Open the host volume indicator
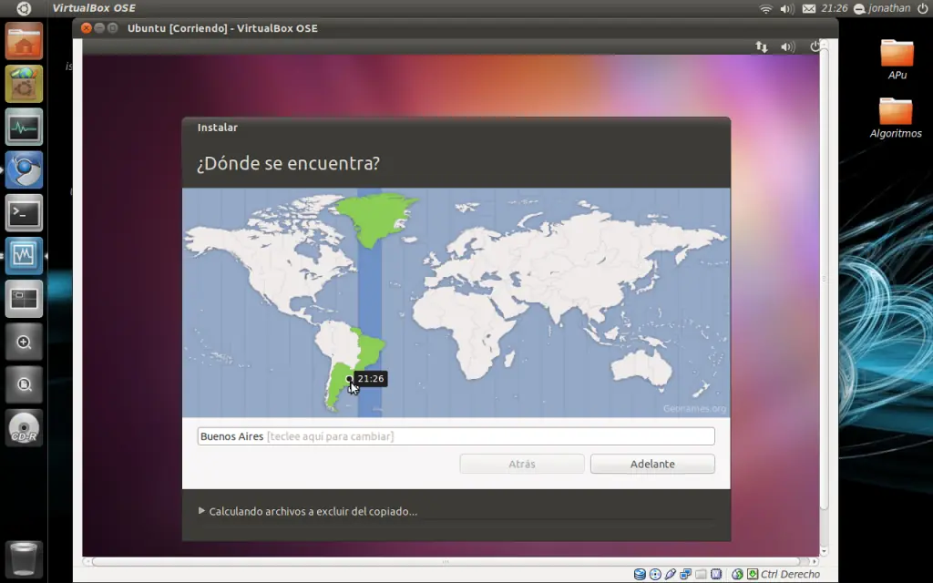This screenshot has width=933, height=583. tap(787, 8)
